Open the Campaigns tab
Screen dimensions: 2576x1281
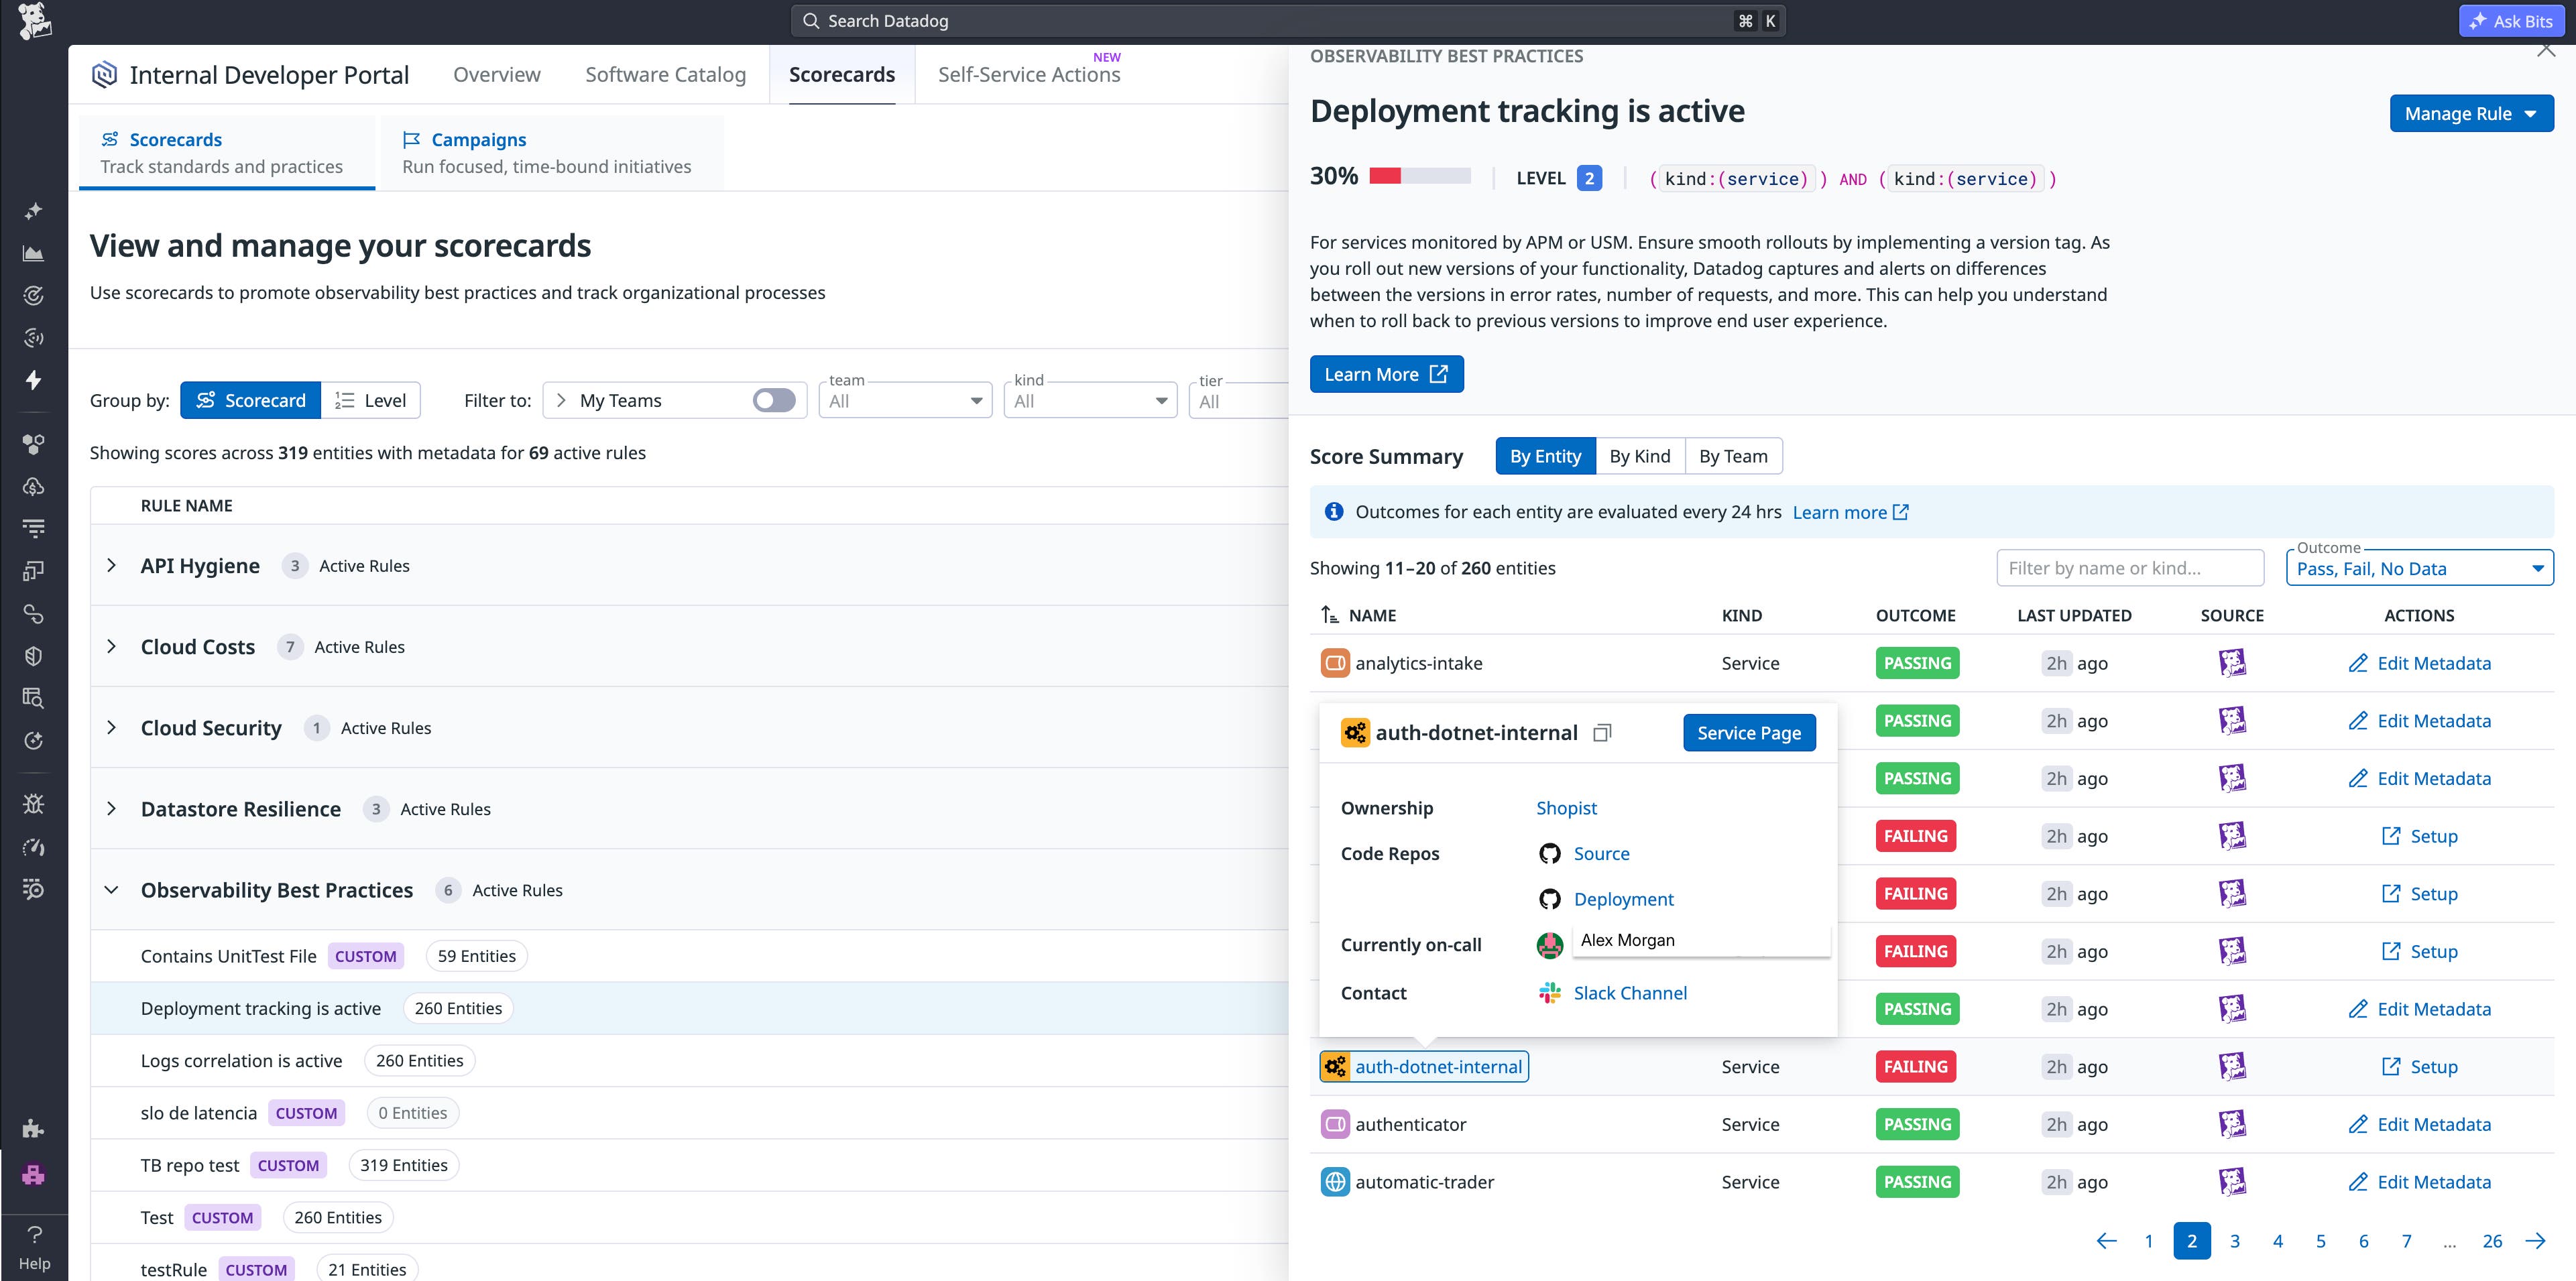coord(478,139)
